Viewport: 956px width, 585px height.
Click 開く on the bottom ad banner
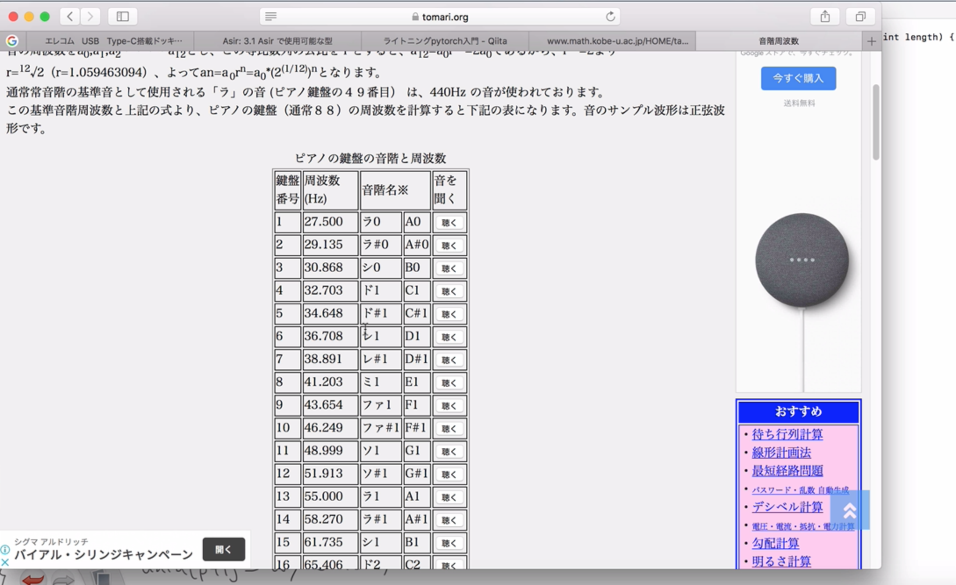click(224, 549)
